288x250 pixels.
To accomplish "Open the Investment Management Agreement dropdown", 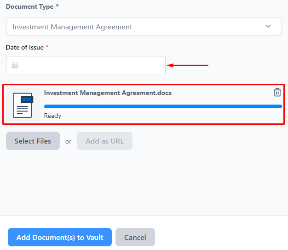I will pos(144,26).
